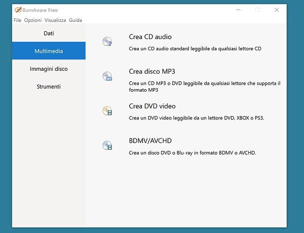This screenshot has height=233, width=304.
Task: Open the File menu
Action: 17,20
